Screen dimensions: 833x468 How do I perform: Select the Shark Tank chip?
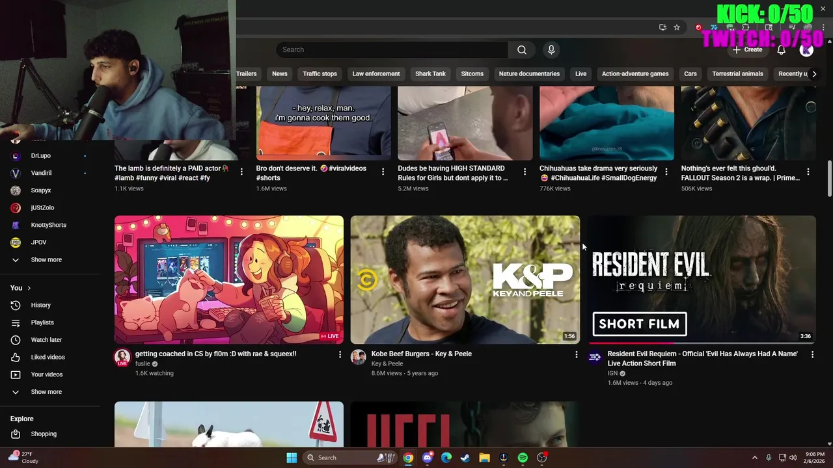(430, 74)
